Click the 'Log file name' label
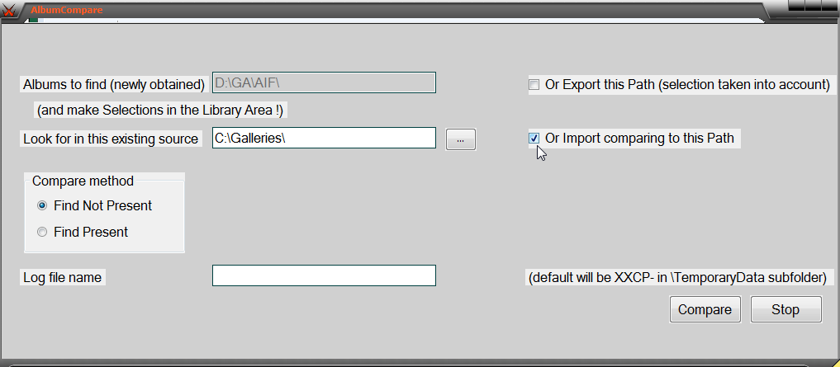840x367 pixels. point(62,278)
